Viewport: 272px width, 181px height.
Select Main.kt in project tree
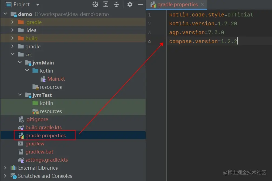(x=56, y=79)
